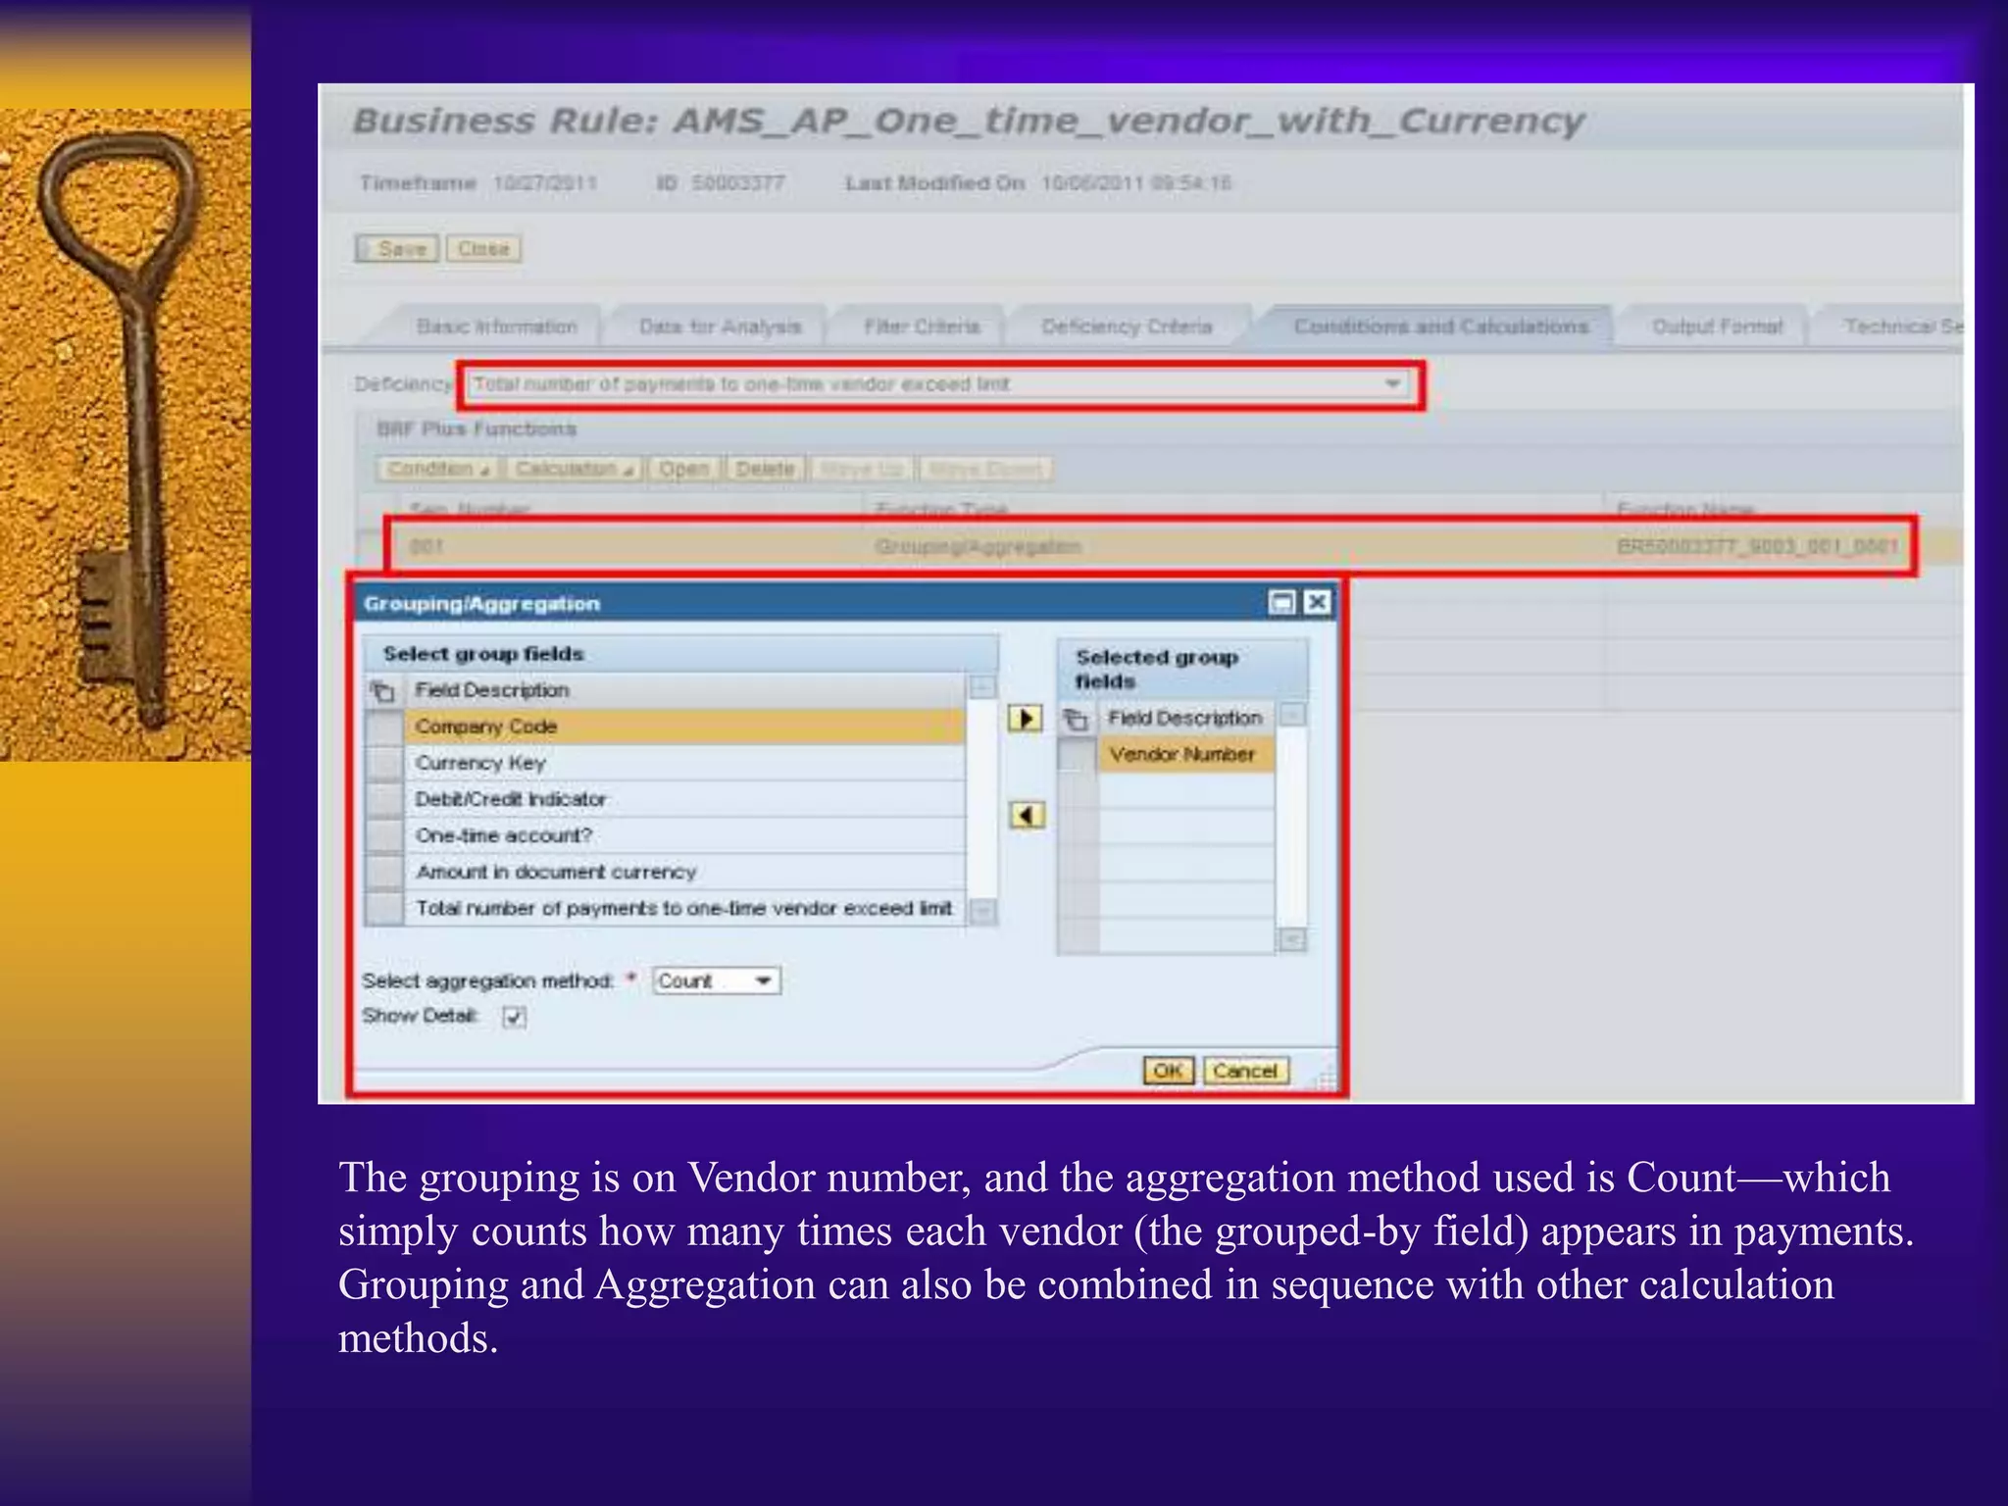Toggle the Show Detail checkbox
Viewport: 2008px width, 1506px height.
[x=514, y=1017]
